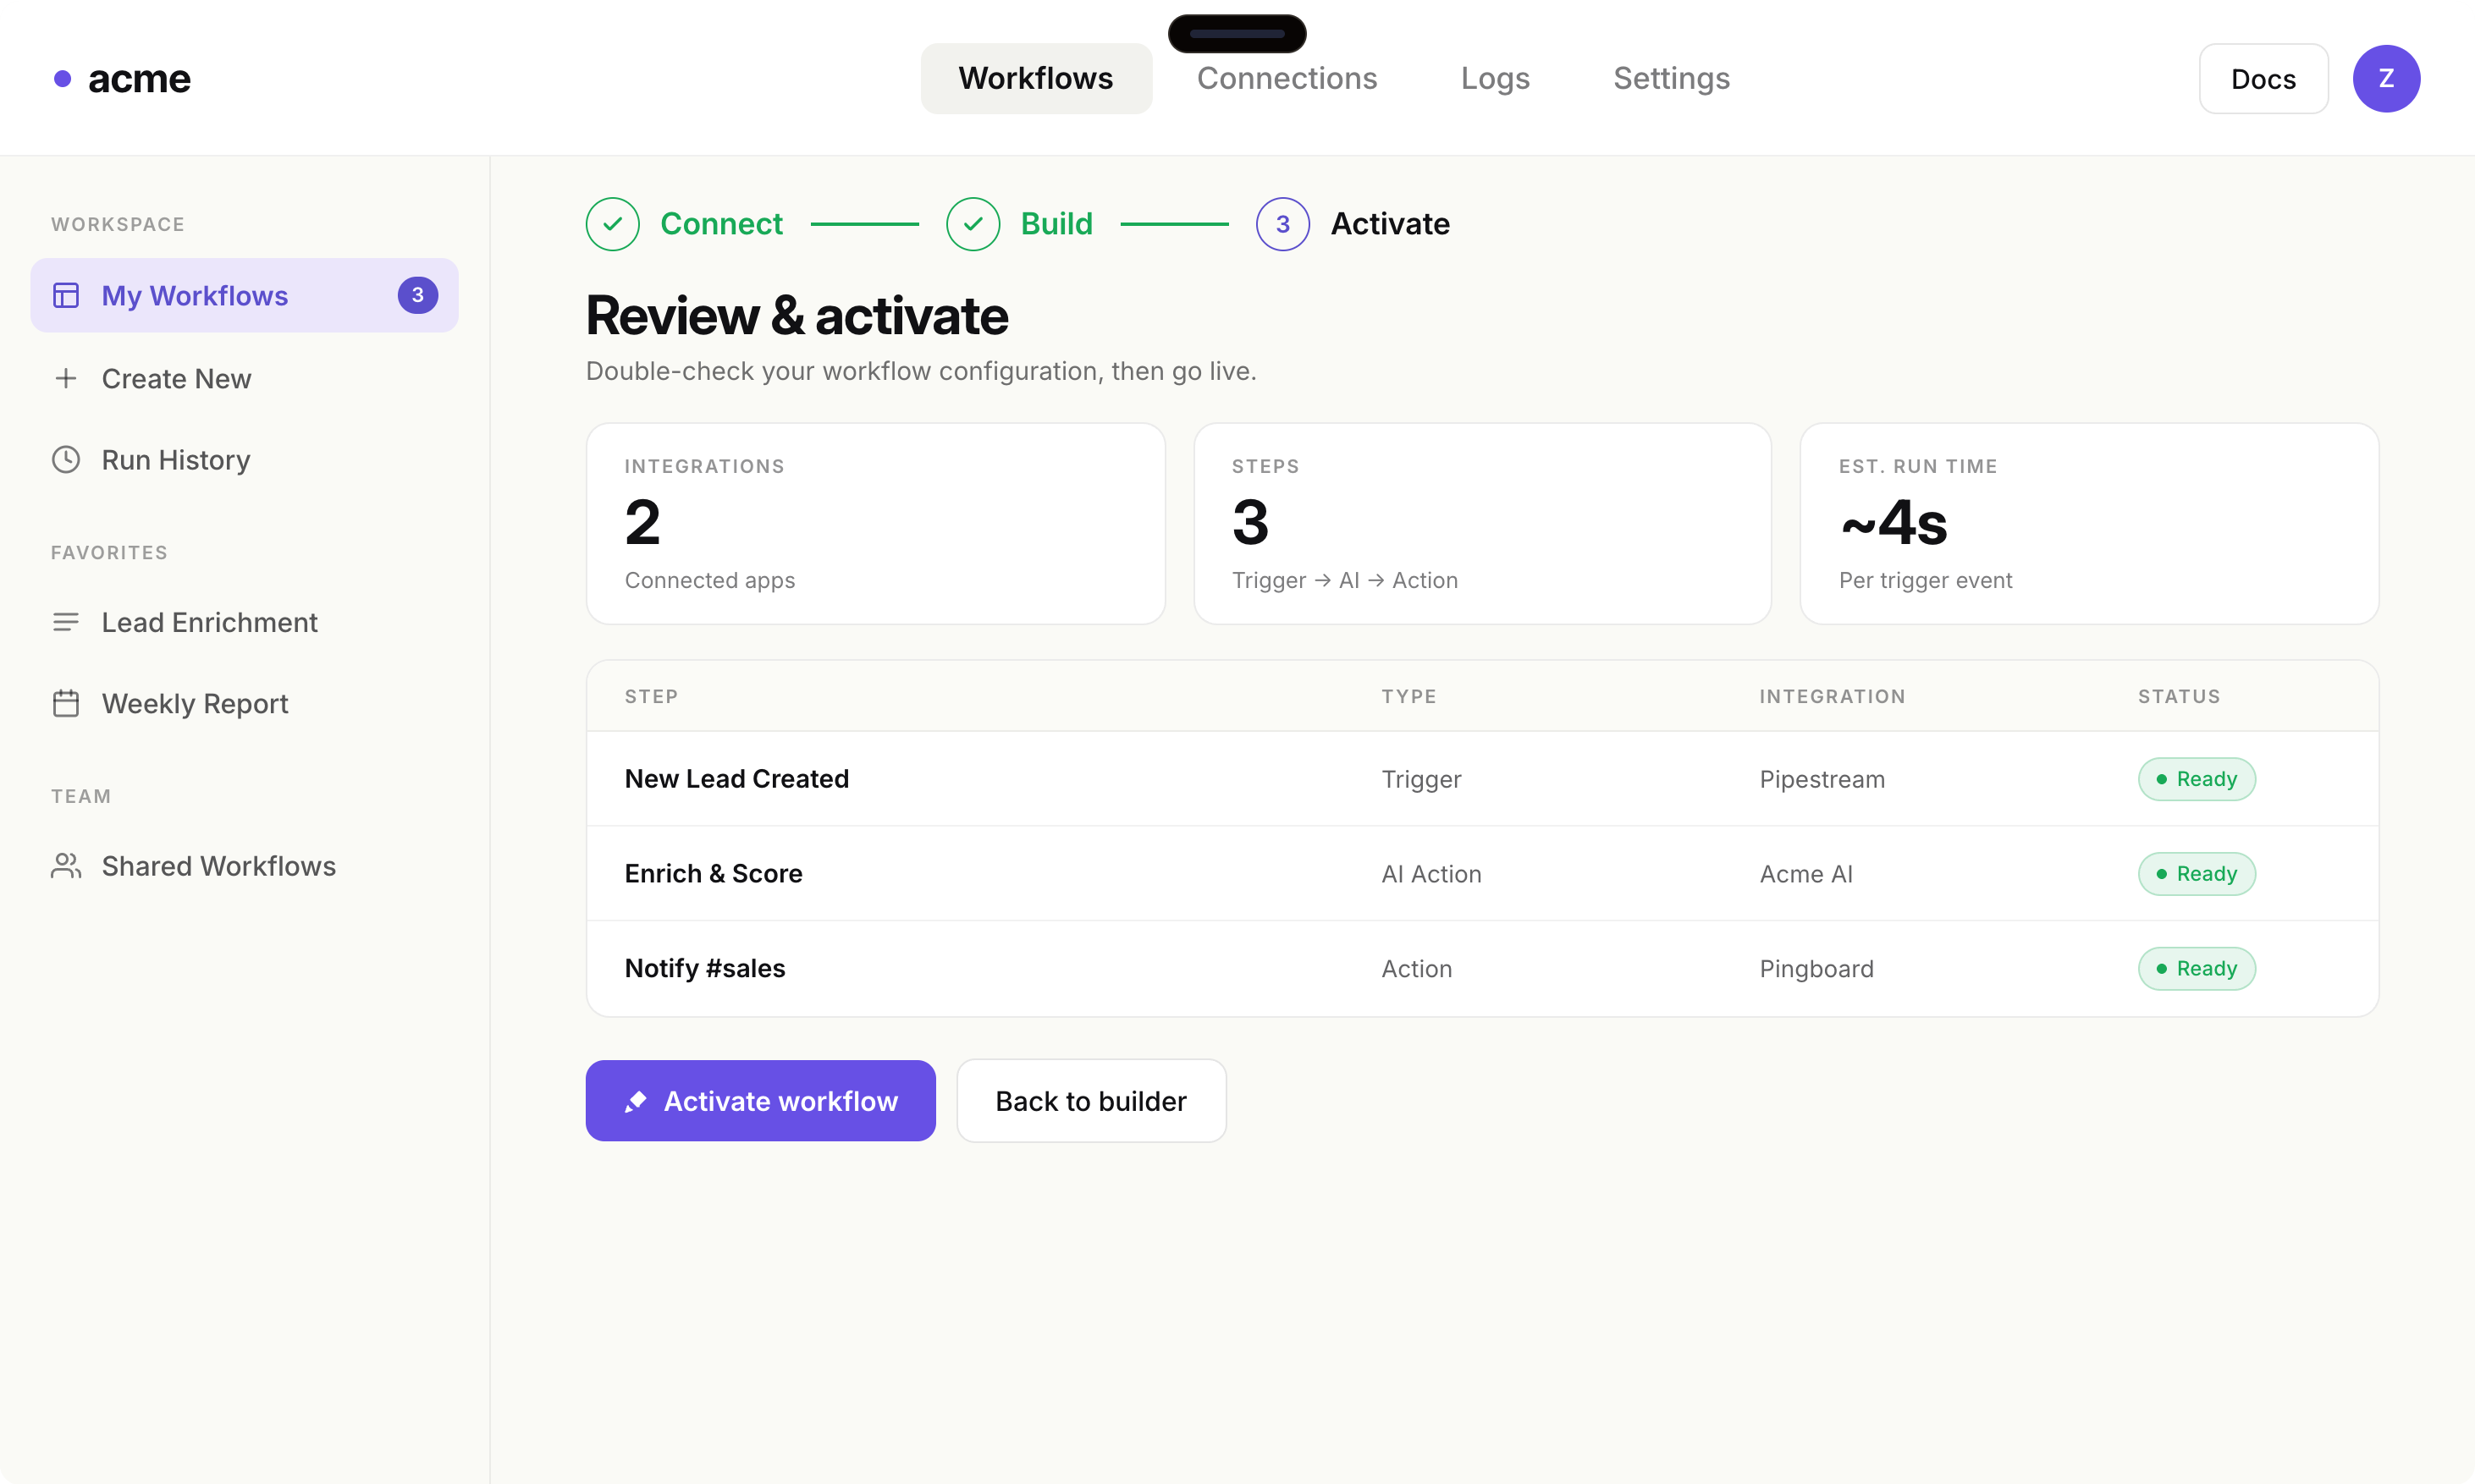This screenshot has height=1484, width=2475.
Task: Click the Build step checkmark circle
Action: click(x=973, y=224)
